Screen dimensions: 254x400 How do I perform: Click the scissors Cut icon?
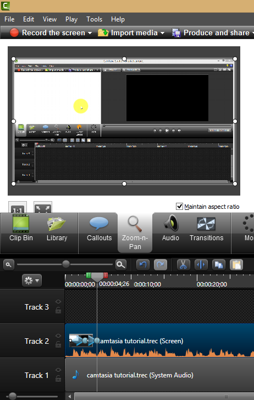pyautogui.click(x=183, y=265)
